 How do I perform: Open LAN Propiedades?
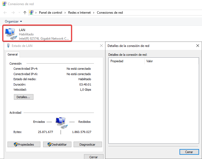24,145
